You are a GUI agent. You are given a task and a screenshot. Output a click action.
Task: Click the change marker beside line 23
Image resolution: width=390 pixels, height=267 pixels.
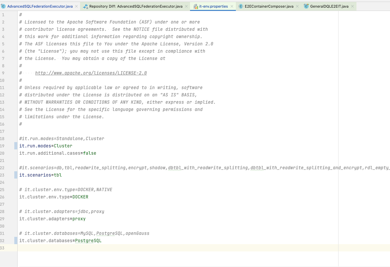coord(15,175)
